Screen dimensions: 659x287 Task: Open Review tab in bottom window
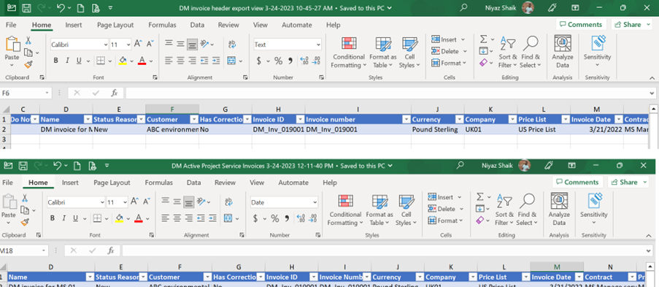[225, 183]
